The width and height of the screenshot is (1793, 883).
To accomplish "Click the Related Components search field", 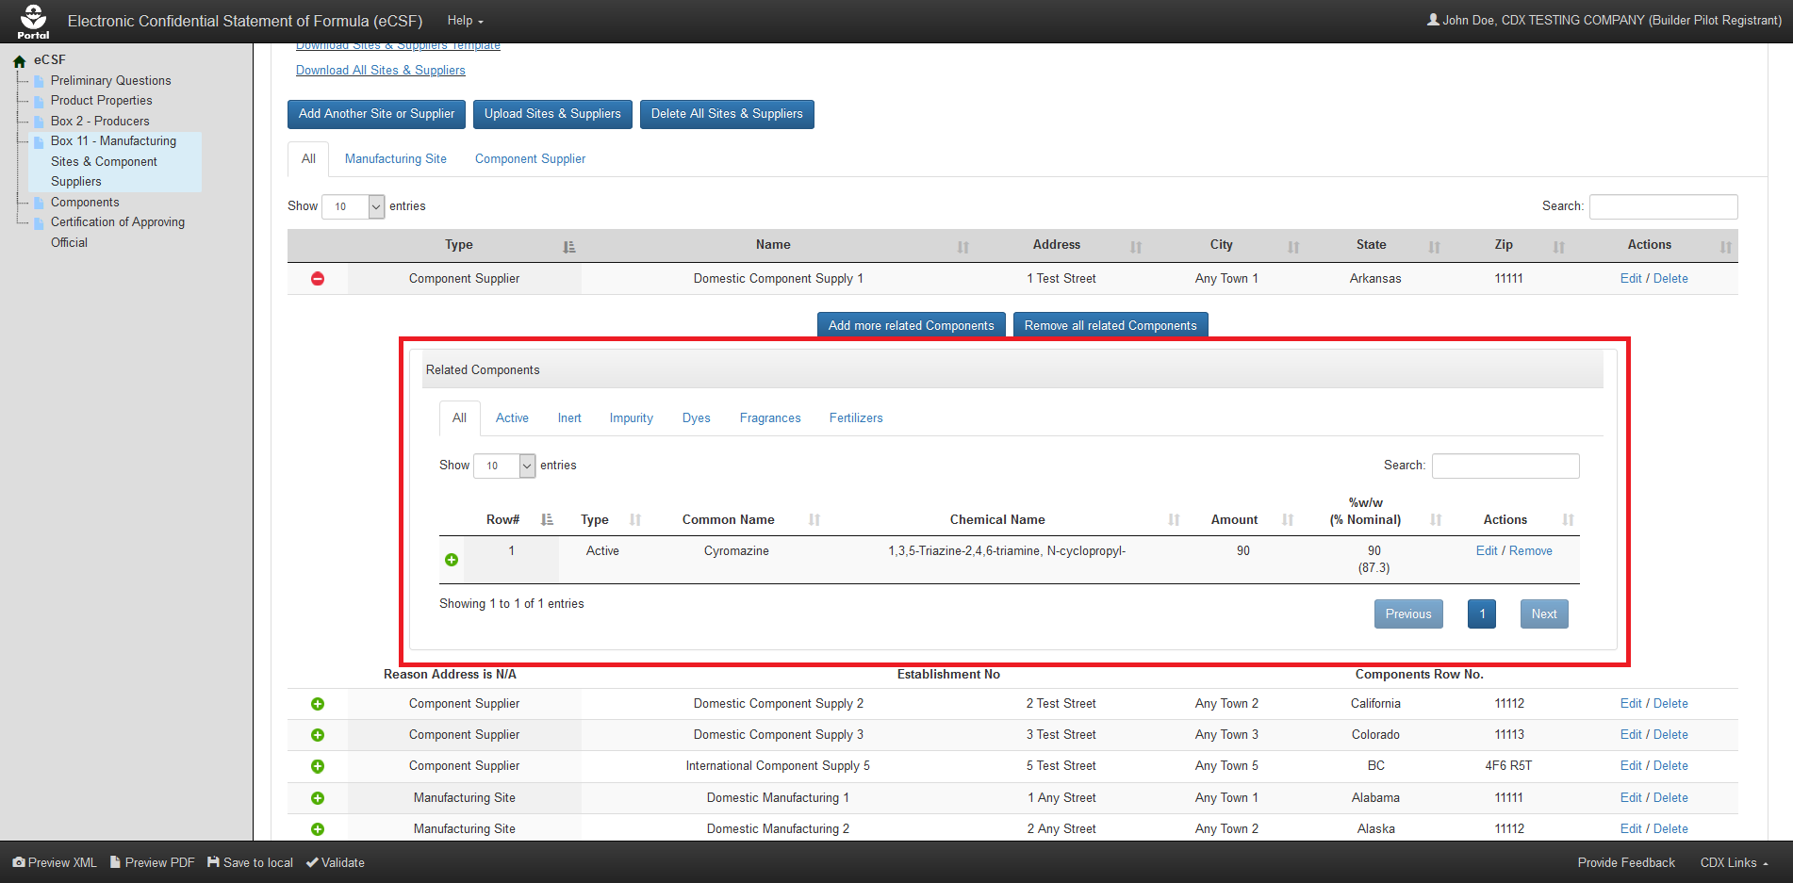I will click(1505, 466).
